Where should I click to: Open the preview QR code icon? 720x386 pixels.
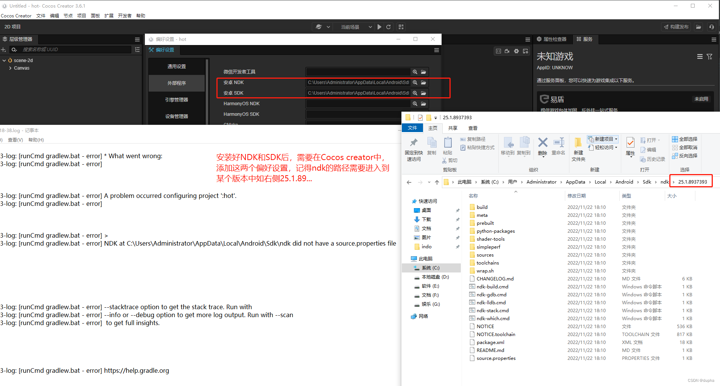coord(401,27)
